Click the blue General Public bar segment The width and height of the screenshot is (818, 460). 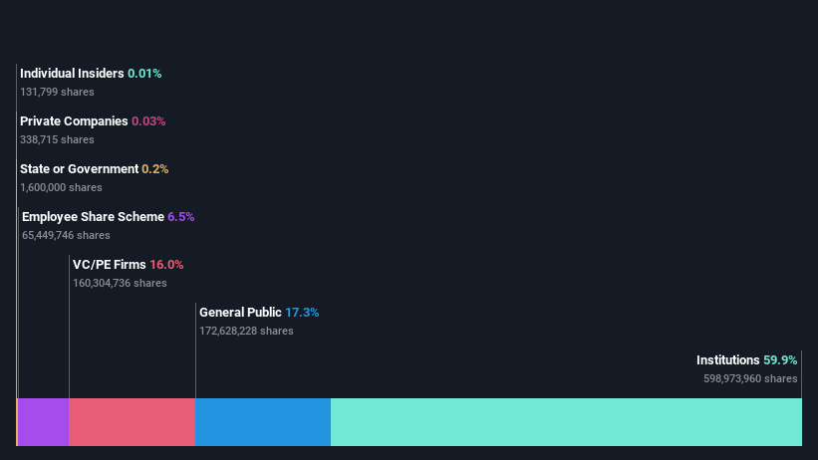coord(263,422)
